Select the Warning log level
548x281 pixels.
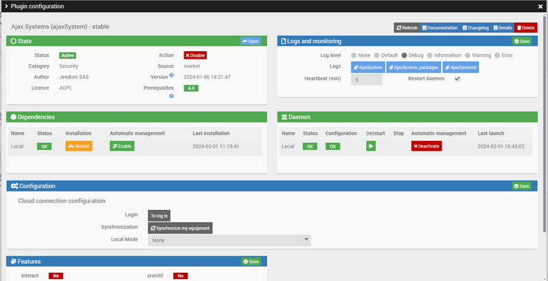click(x=468, y=55)
